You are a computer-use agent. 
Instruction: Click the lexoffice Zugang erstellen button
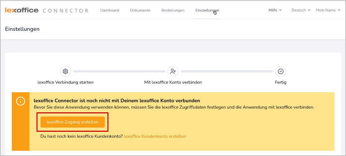73,122
